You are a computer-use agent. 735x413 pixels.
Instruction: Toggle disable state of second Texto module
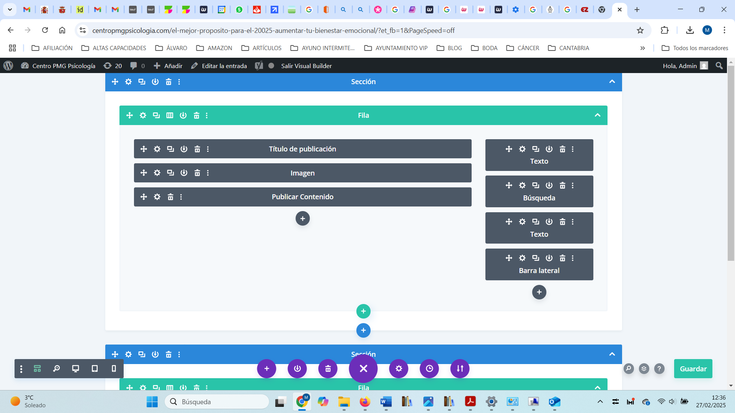click(549, 222)
